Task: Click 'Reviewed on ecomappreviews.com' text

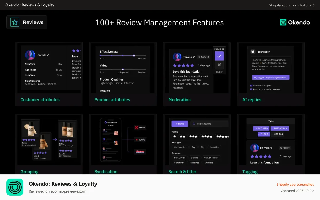Action: pyautogui.click(x=57, y=191)
